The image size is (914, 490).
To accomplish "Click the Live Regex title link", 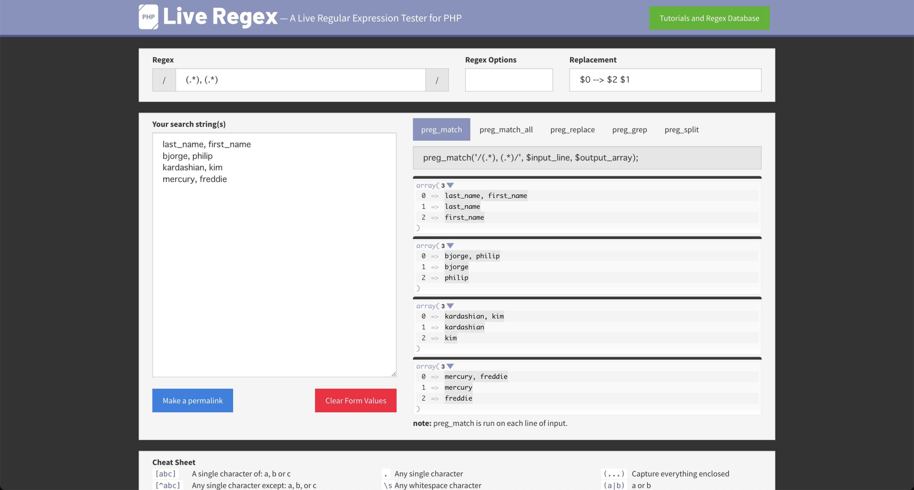I will tap(220, 17).
